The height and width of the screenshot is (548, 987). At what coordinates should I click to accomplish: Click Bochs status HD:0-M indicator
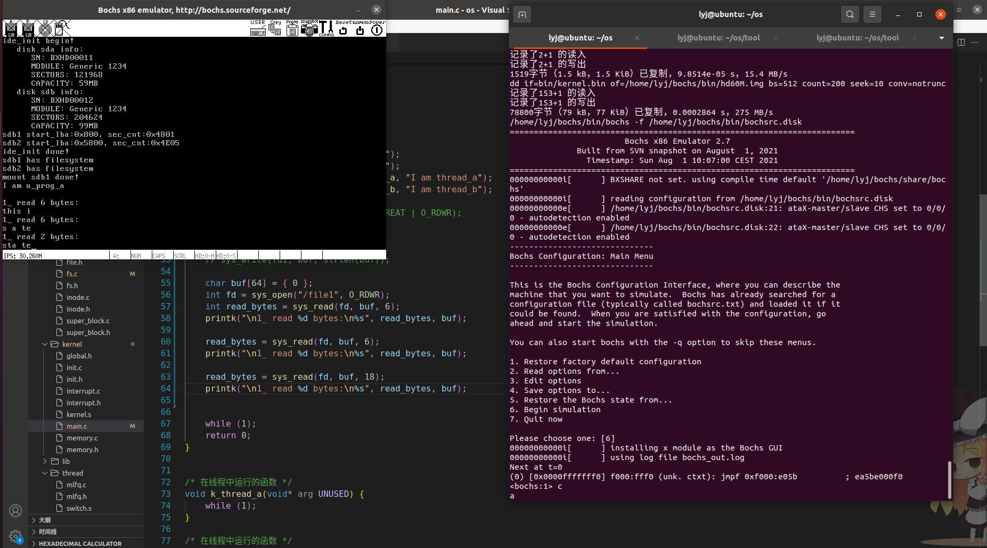coord(205,256)
